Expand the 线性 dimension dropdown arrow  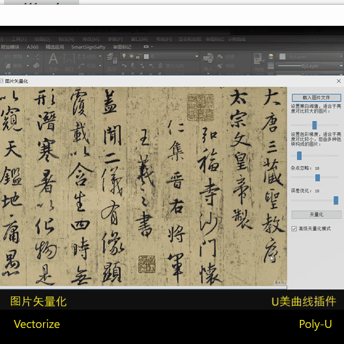click(x=100, y=56)
